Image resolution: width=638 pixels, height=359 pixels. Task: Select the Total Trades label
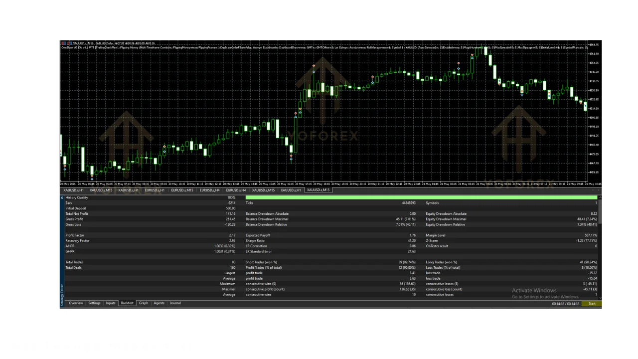pos(74,262)
